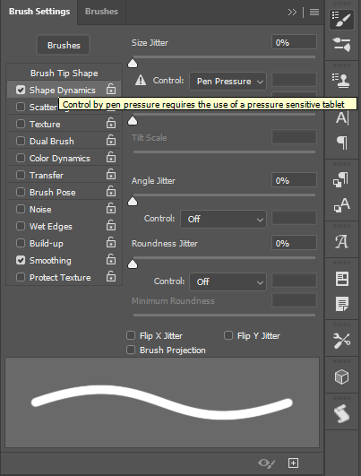Open the Brush Settings panel icon

click(341, 20)
